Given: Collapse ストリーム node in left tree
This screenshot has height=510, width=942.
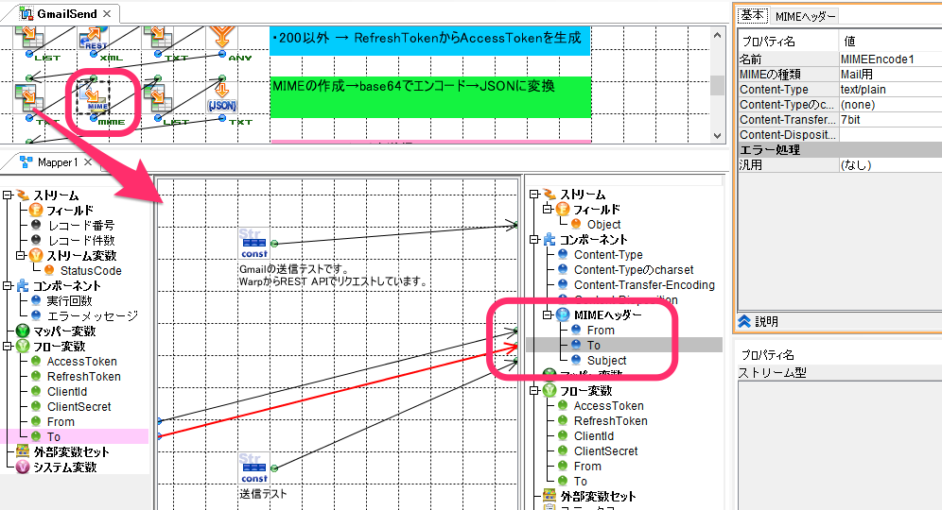Looking at the screenshot, I should click(x=8, y=195).
